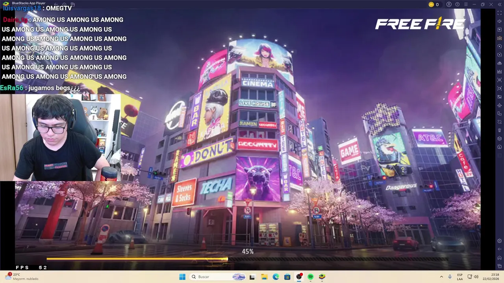Switch to OBS Studio in the taskbar
This screenshot has height=283, width=504.
point(299,277)
